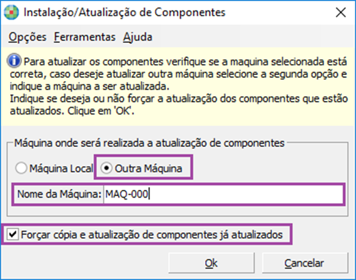Click the 'Máquina Local' option label text
The width and height of the screenshot is (356, 280).
coord(61,169)
